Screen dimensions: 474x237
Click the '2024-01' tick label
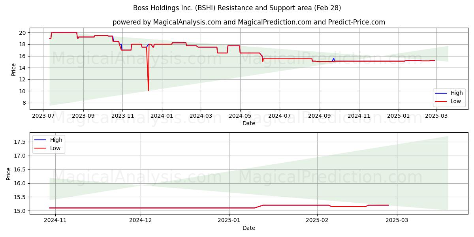pos(162,116)
